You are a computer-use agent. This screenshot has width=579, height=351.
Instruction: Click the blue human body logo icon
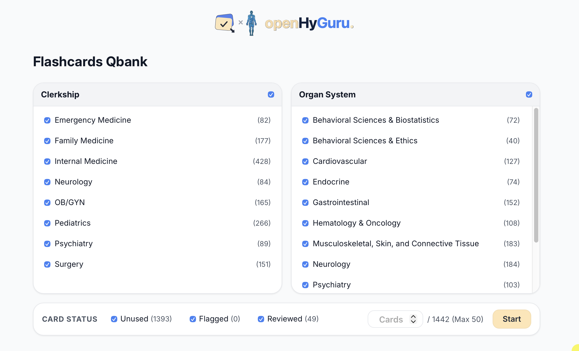tap(251, 23)
